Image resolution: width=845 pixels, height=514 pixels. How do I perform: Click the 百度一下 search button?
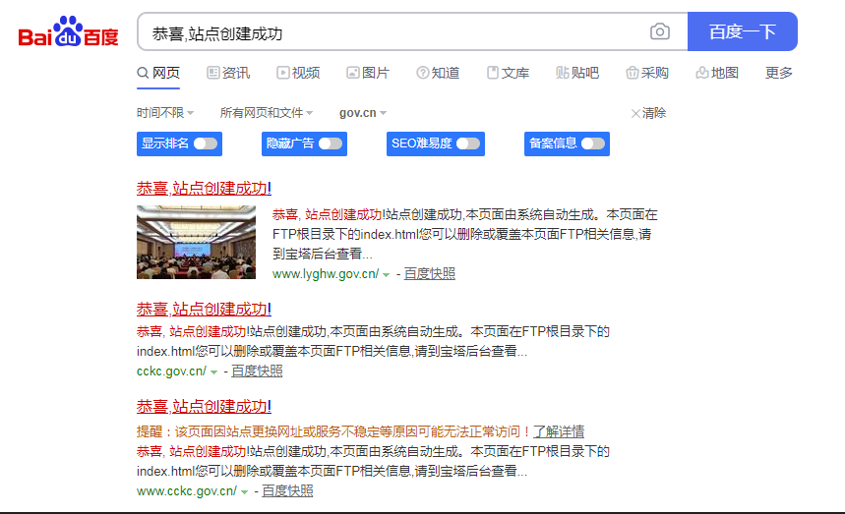click(742, 31)
